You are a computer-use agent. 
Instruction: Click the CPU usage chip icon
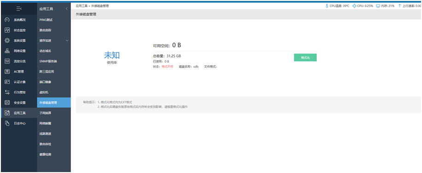tap(354, 6)
